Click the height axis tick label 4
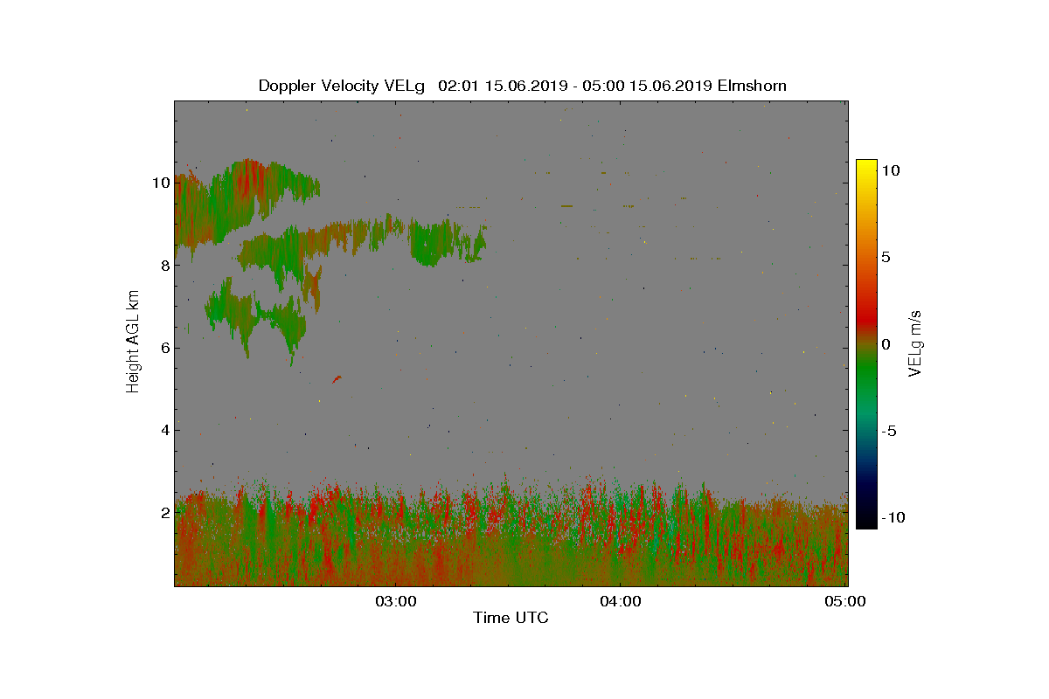The width and height of the screenshot is (1049, 699). [164, 429]
